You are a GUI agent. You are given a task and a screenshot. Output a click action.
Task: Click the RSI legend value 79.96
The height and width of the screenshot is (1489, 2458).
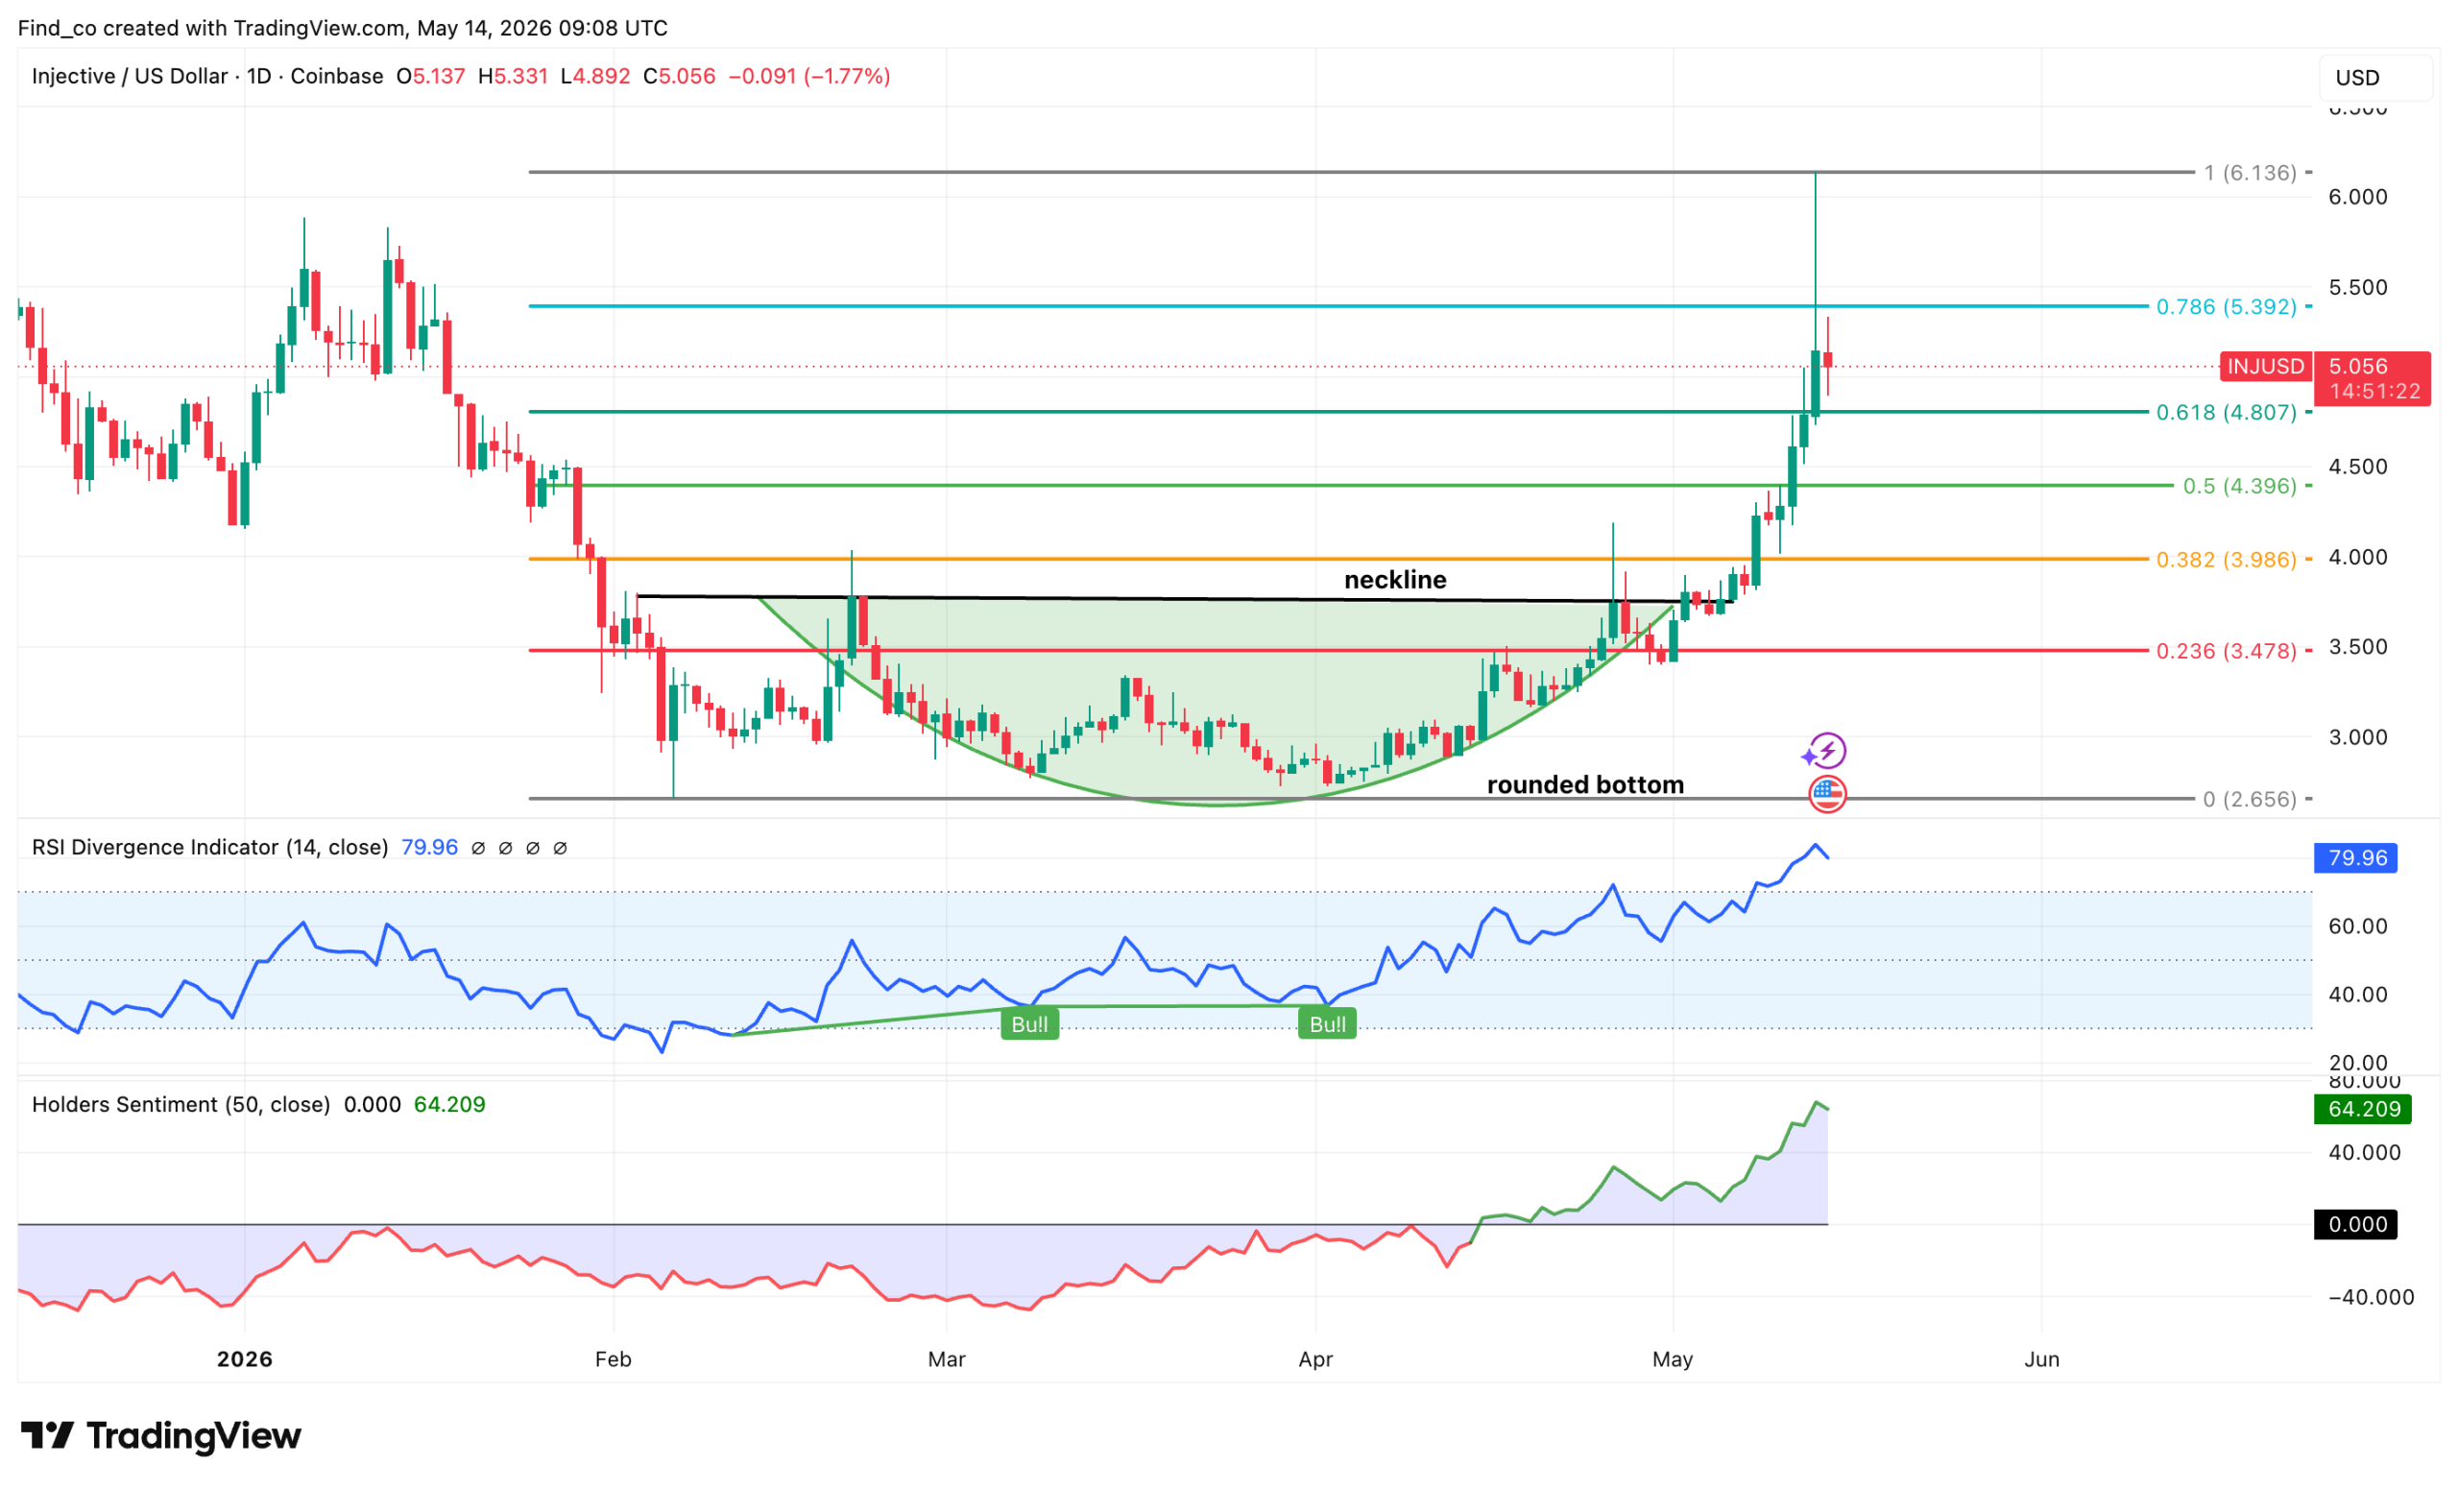point(429,847)
